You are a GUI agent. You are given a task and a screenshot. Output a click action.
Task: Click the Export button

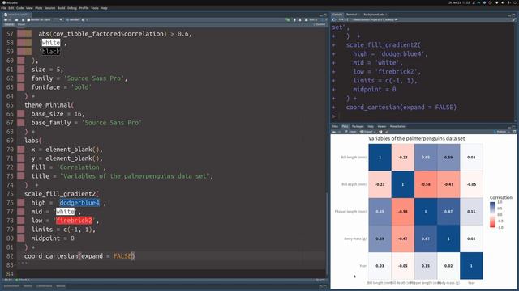pos(367,132)
